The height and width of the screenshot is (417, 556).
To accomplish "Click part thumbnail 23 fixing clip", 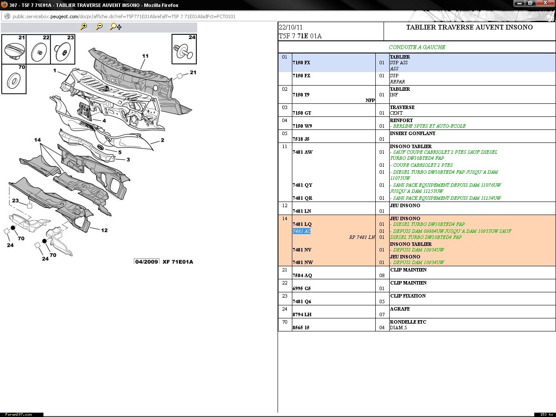I will click(x=63, y=49).
